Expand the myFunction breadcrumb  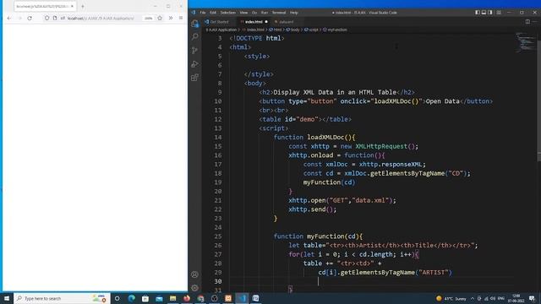335,30
